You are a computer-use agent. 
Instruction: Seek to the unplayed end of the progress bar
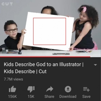click(96, 57)
